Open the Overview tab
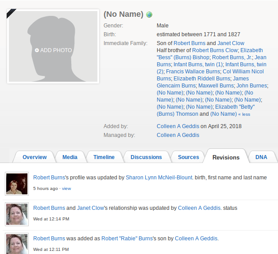This screenshot has height=254, width=278. (x=35, y=157)
